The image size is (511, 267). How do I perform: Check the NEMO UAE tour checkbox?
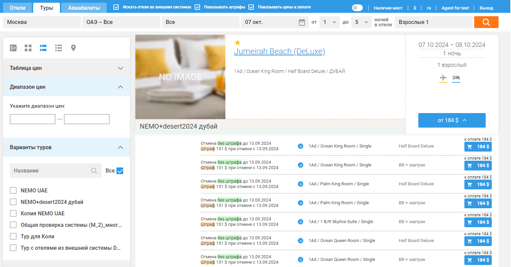[13, 190]
